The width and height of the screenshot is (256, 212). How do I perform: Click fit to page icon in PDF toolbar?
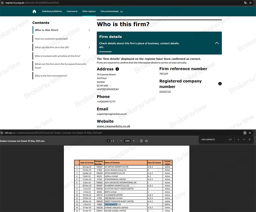141,141
